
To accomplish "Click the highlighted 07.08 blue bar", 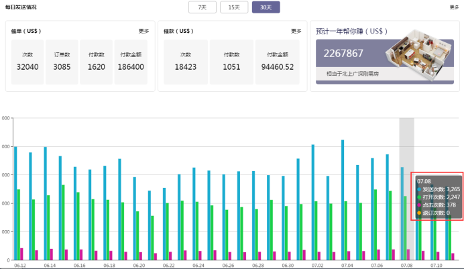I will coord(402,214).
